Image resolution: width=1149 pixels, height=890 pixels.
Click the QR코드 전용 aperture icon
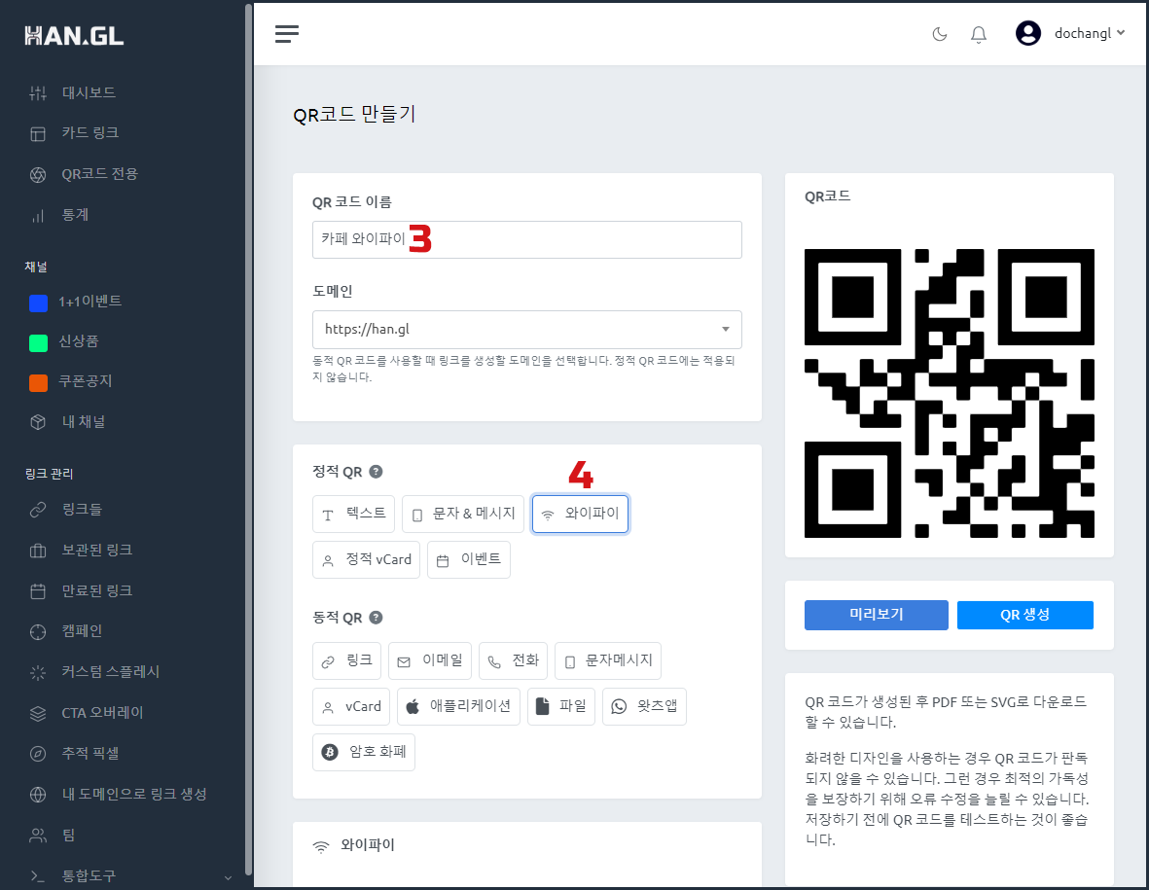38,175
